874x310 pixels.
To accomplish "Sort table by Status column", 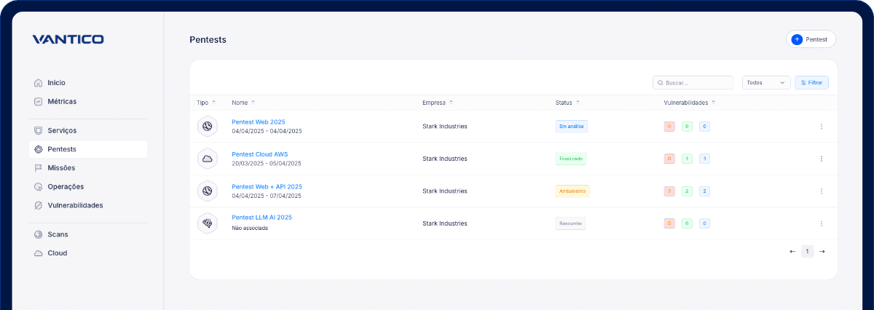I will click(x=567, y=103).
